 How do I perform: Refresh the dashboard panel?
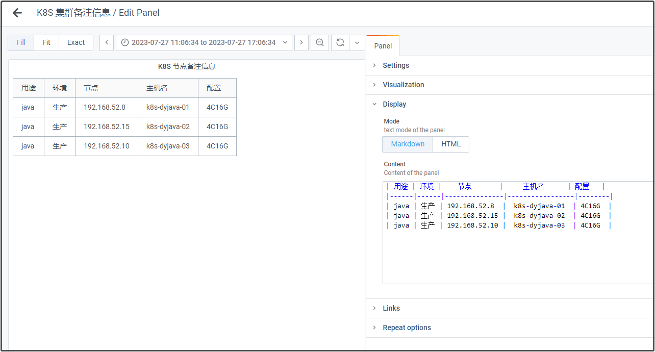pos(340,43)
